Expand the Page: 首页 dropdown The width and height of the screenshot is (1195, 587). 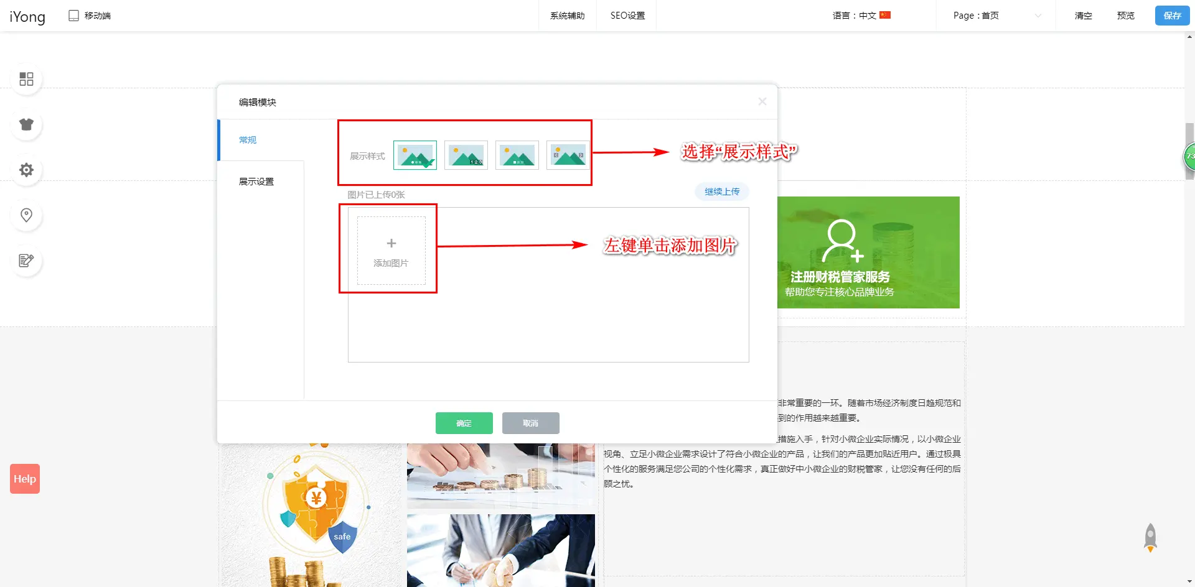(996, 16)
